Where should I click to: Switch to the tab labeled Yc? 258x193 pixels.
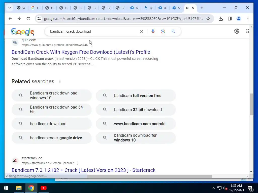pyautogui.click(x=134, y=8)
